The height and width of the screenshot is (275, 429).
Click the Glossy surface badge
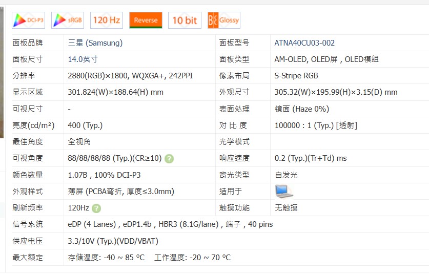click(223, 20)
